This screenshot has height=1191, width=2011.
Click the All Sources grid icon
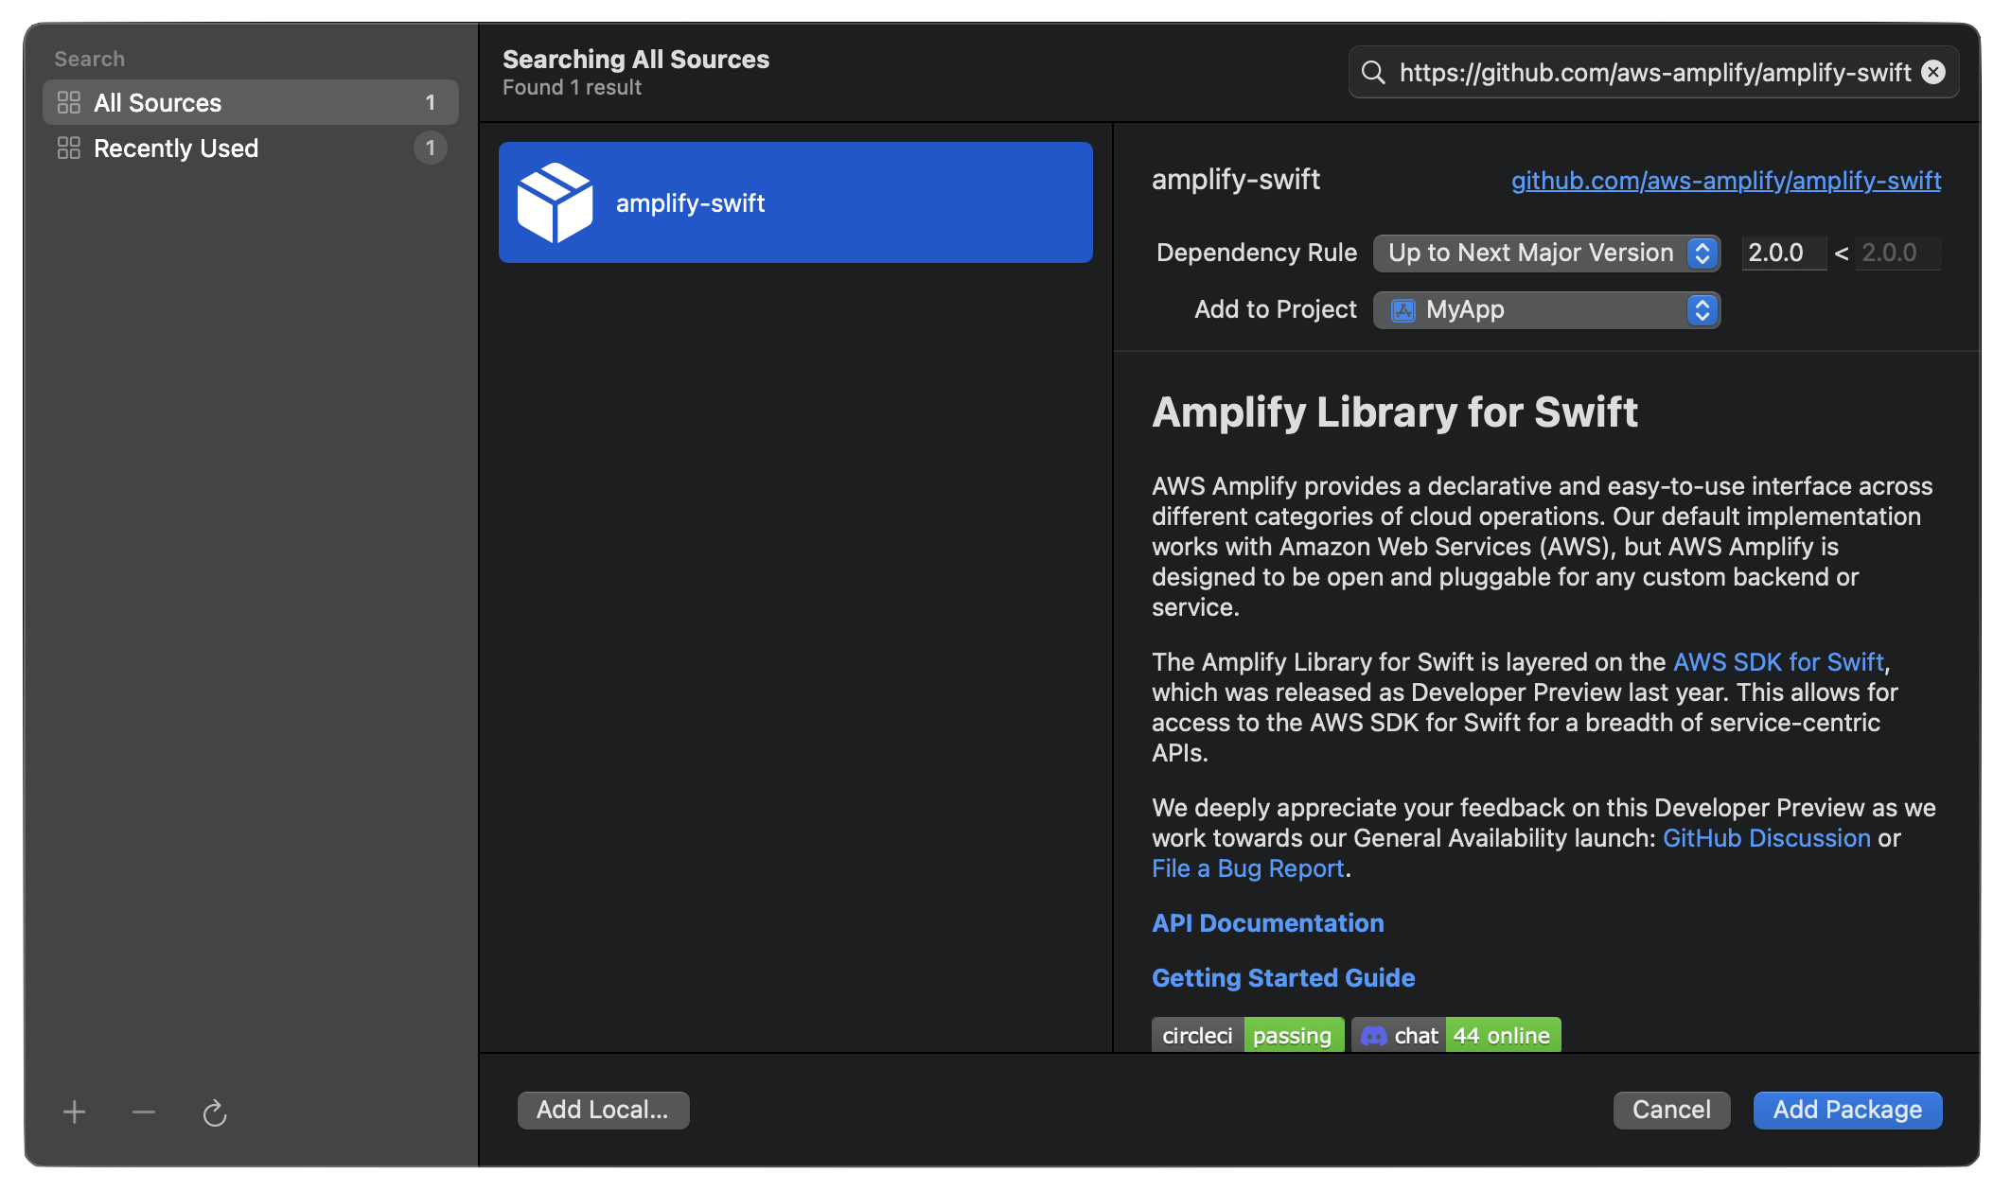pyautogui.click(x=69, y=102)
